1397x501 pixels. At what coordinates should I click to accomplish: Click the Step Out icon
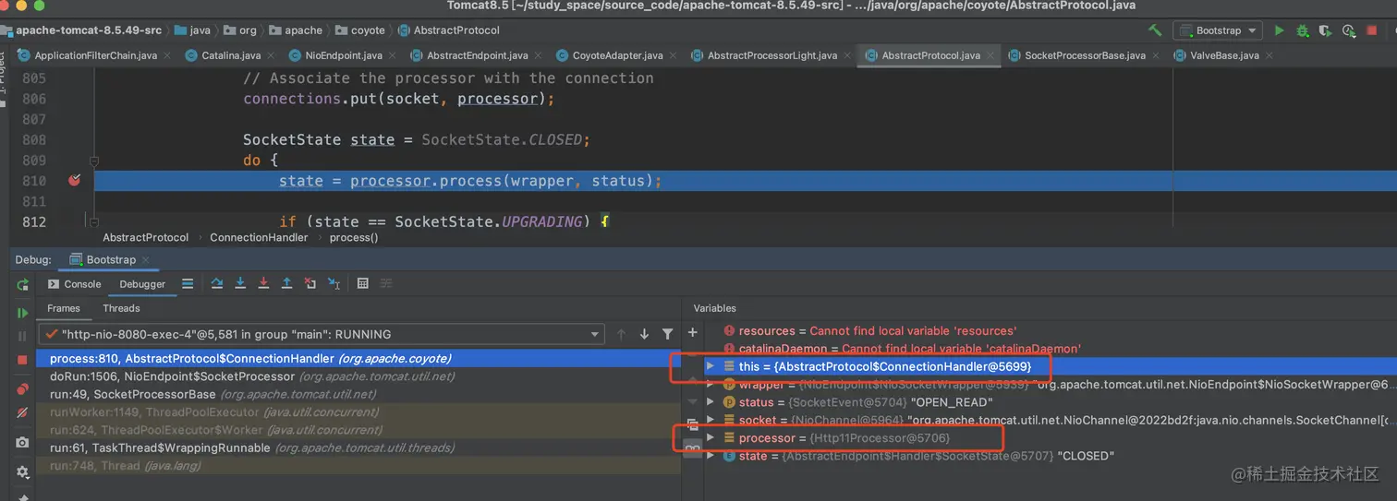click(x=286, y=283)
